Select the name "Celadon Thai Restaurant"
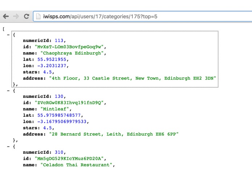 coord(77,165)
